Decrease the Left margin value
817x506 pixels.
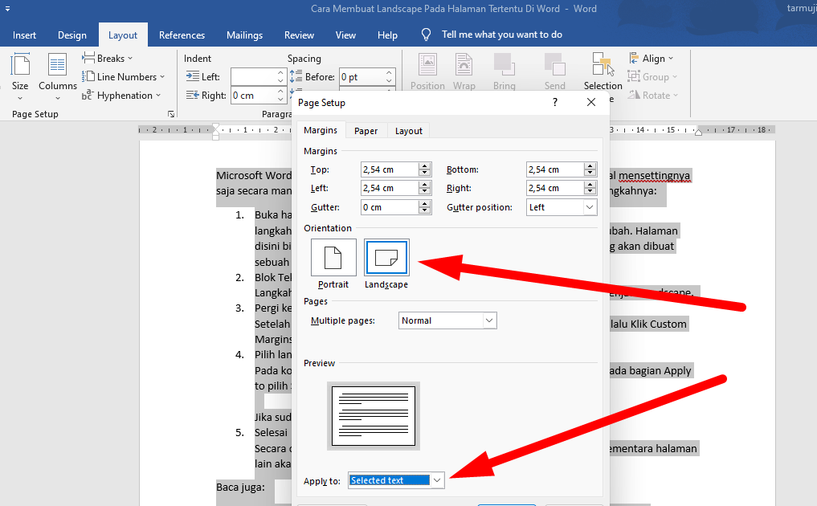click(x=425, y=192)
